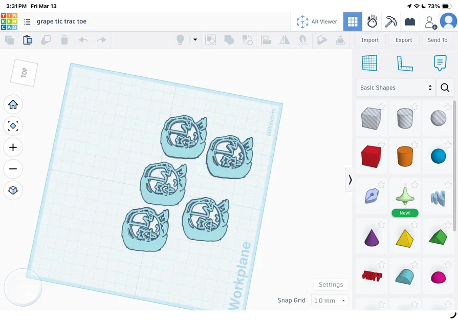
Task: Click the Send To button
Action: (437, 40)
